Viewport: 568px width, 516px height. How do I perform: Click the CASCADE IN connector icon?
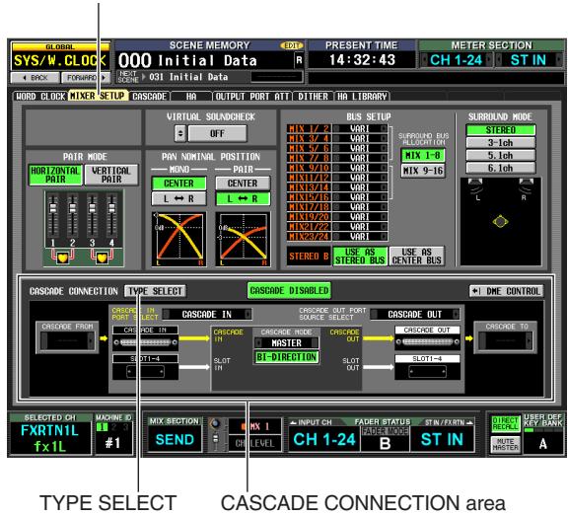click(x=145, y=342)
